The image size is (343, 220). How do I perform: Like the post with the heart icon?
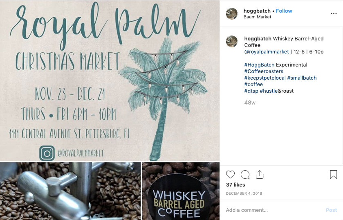[230, 175]
